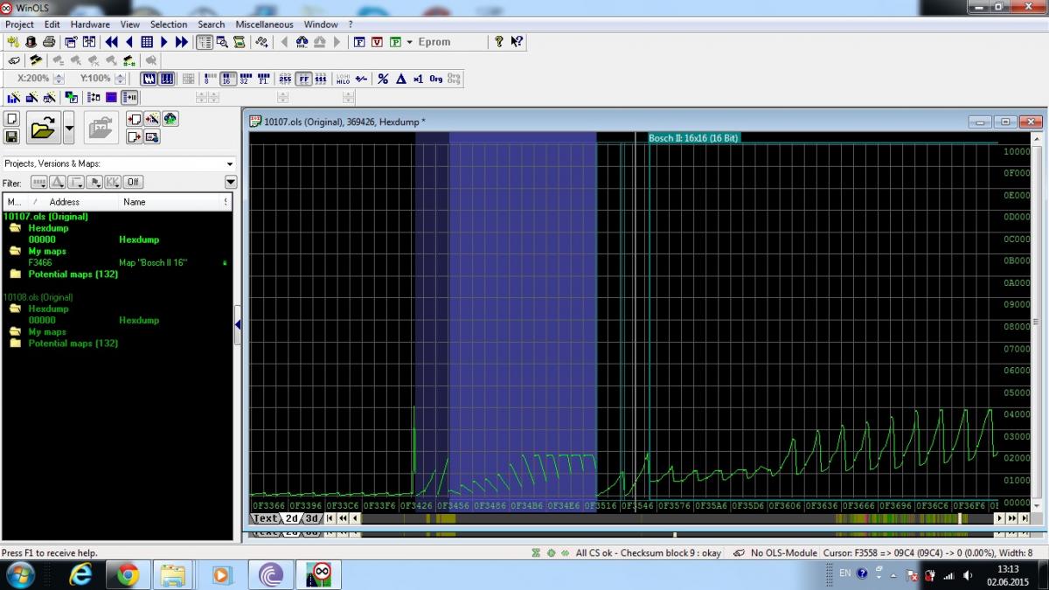Open the Projects, Versions & Maps dropdown
The height and width of the screenshot is (590, 1049).
pyautogui.click(x=230, y=163)
